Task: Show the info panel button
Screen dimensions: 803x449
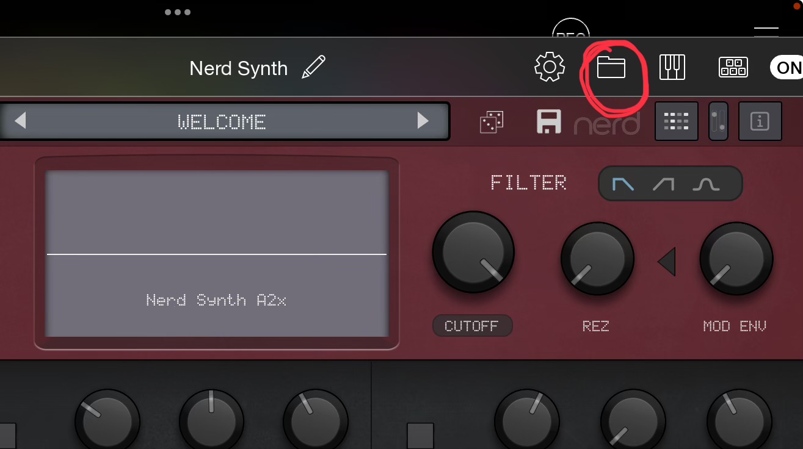Action: coord(760,121)
